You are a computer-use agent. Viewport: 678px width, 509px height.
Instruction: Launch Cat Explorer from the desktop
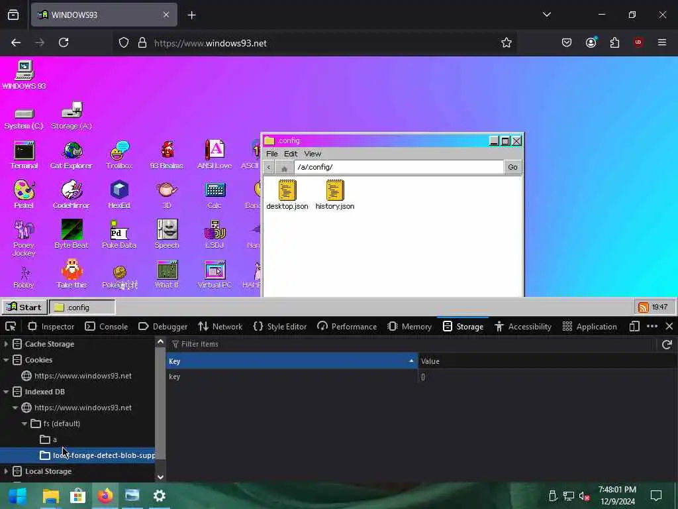point(72,155)
